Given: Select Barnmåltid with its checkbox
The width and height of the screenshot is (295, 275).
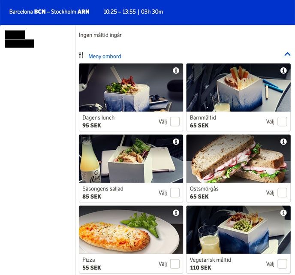Looking at the screenshot, I should pos(282,121).
